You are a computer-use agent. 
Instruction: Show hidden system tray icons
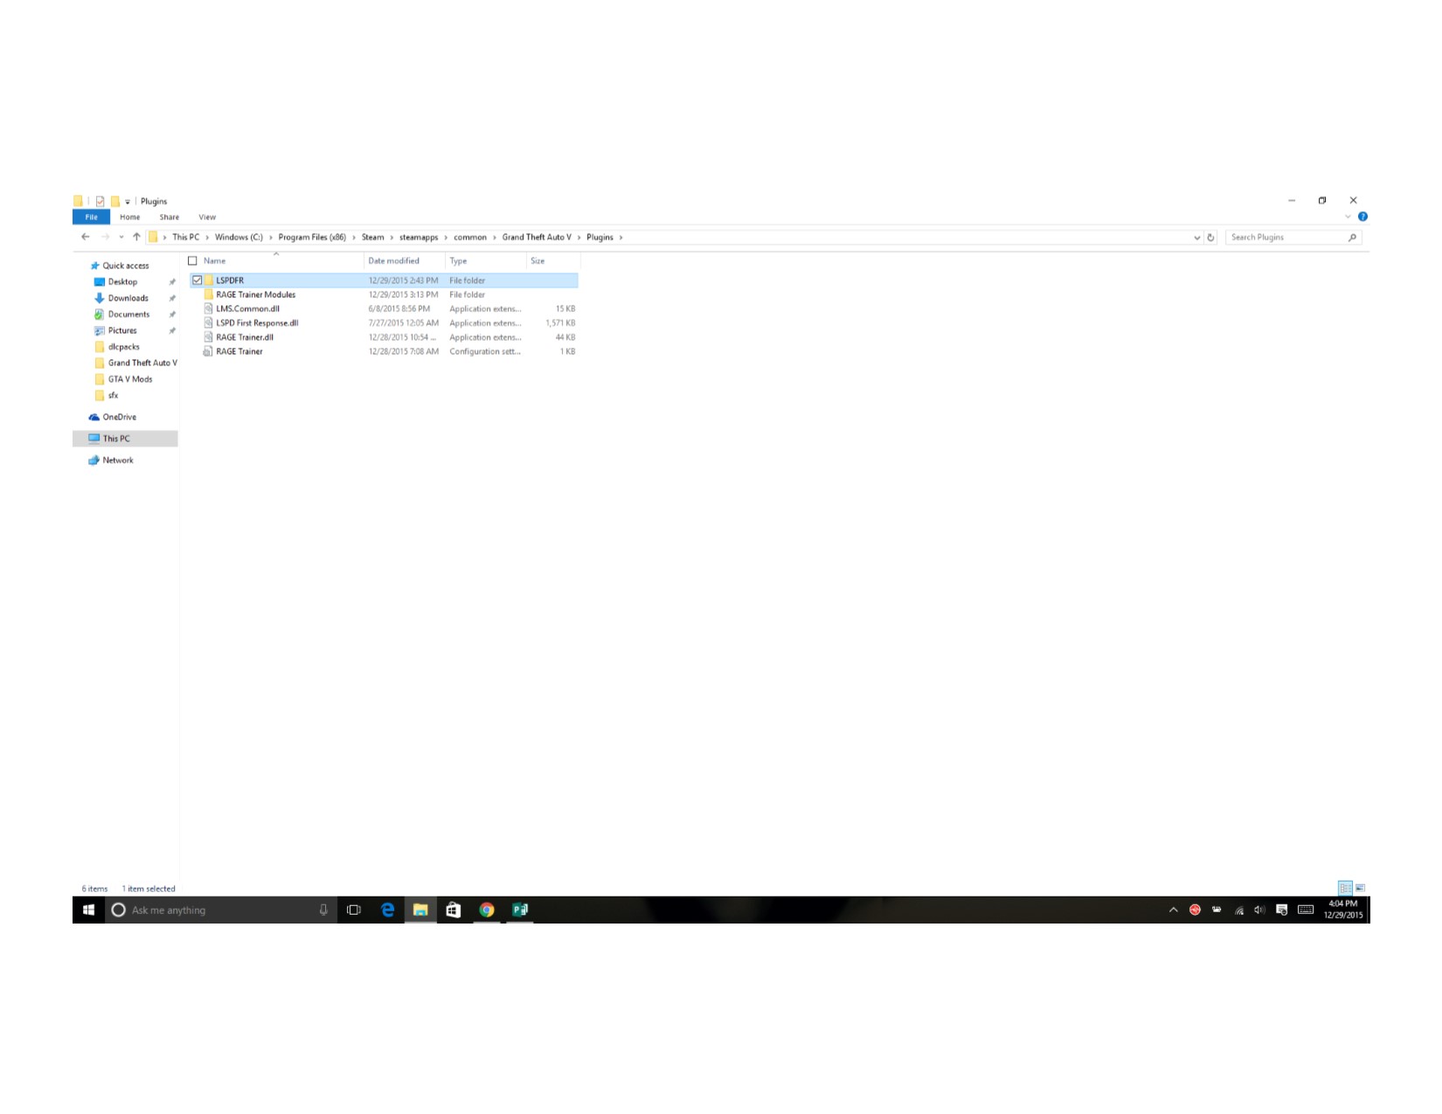click(1173, 910)
